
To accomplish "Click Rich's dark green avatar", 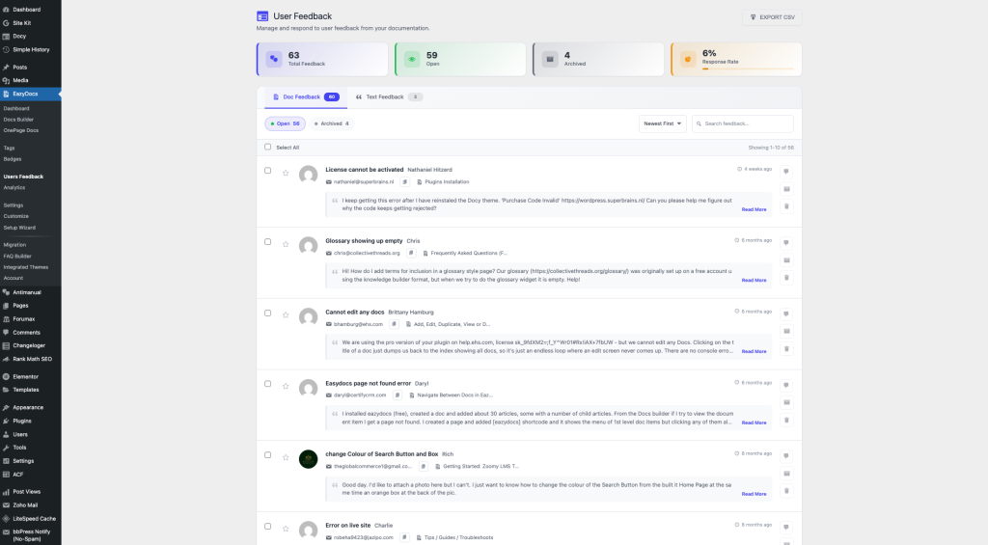I will pyautogui.click(x=308, y=459).
